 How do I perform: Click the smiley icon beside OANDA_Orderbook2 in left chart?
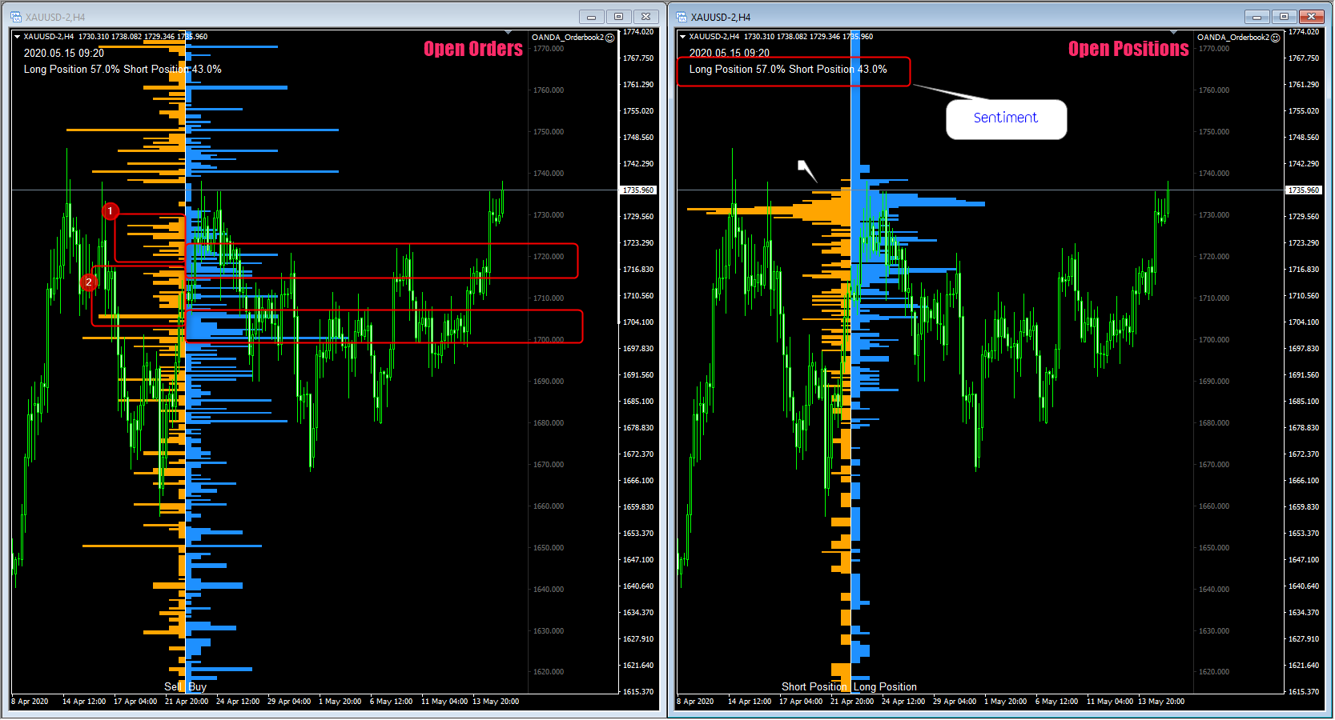point(610,38)
